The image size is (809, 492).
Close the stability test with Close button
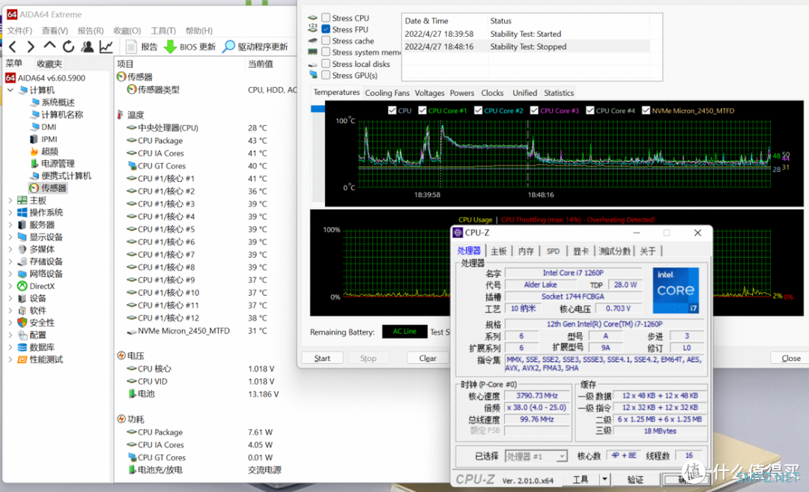click(x=790, y=358)
